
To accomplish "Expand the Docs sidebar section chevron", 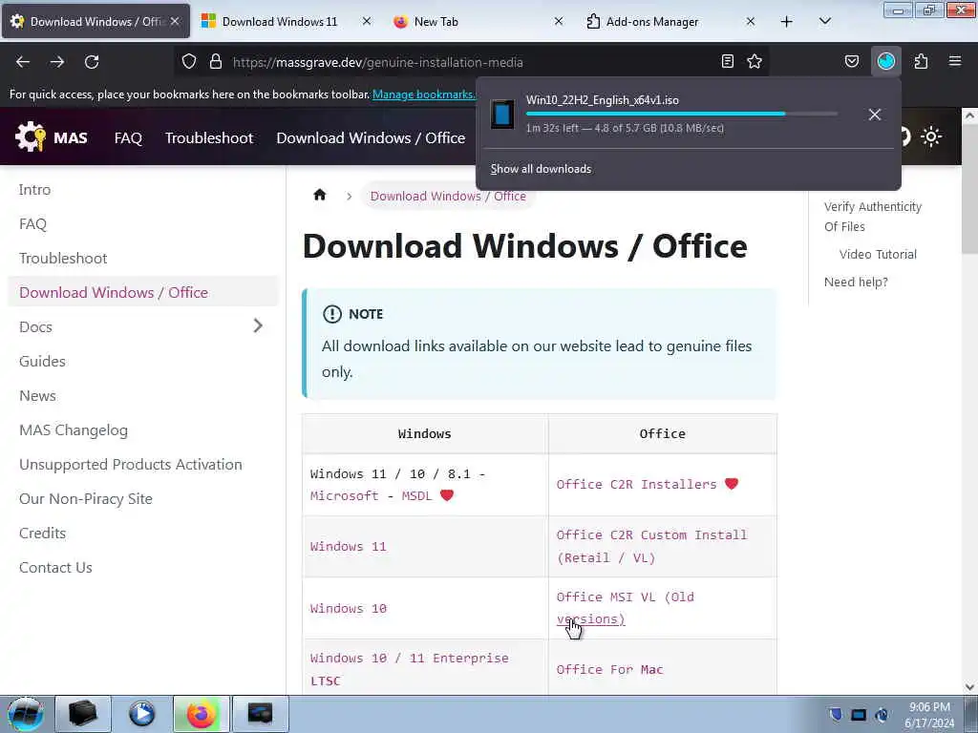I will click(x=258, y=326).
